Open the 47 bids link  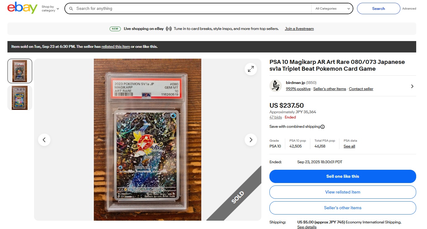tap(276, 117)
